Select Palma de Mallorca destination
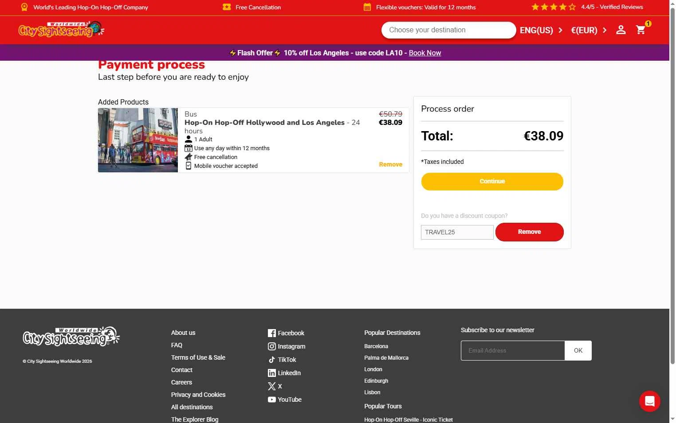 tap(386, 358)
